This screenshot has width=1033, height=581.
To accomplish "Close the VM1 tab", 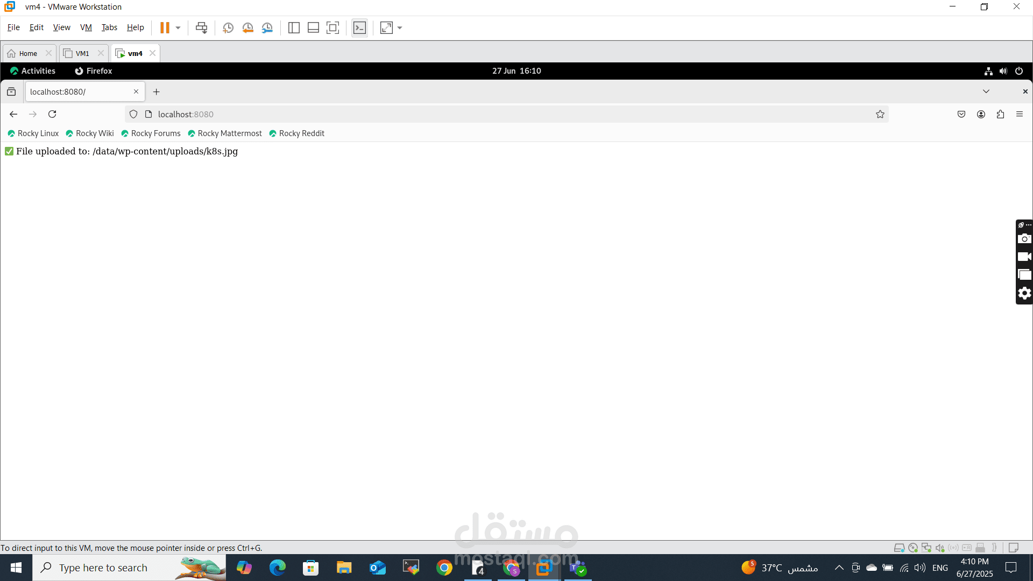I will pos(101,53).
